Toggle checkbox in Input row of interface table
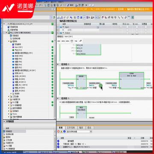Image resolution: width=154 pixels, height=154 pixels. coord(127,27)
